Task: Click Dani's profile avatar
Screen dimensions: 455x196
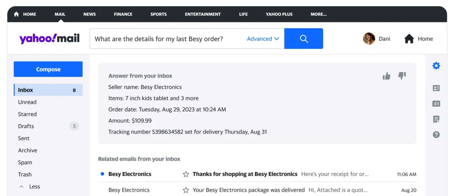Action: [x=369, y=38]
